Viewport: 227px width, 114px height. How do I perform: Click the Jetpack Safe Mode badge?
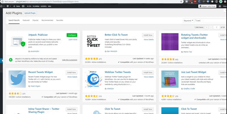pyautogui.click(x=207, y=6)
